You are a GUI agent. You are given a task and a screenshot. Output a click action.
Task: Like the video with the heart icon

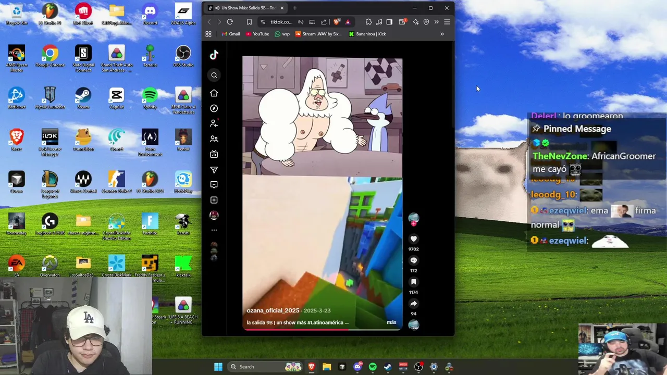coord(413,239)
